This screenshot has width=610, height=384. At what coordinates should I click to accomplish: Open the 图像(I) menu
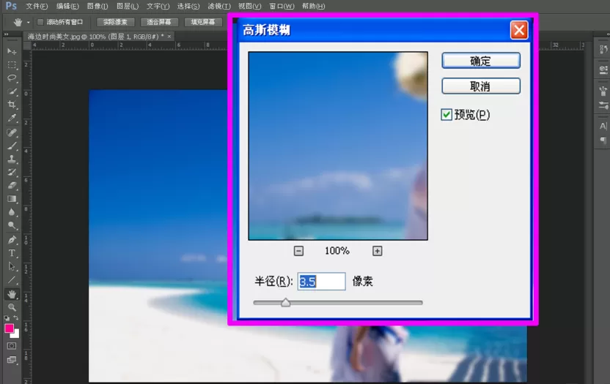pos(98,6)
